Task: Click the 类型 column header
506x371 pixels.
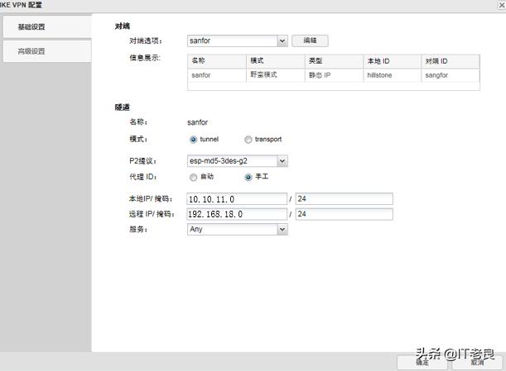Action: tap(334, 61)
